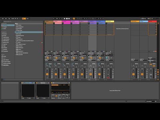The width and height of the screenshot is (160, 120).
Task: Launch the pink clip on track 3 Falcon
Action: pyautogui.click(x=63, y=23)
